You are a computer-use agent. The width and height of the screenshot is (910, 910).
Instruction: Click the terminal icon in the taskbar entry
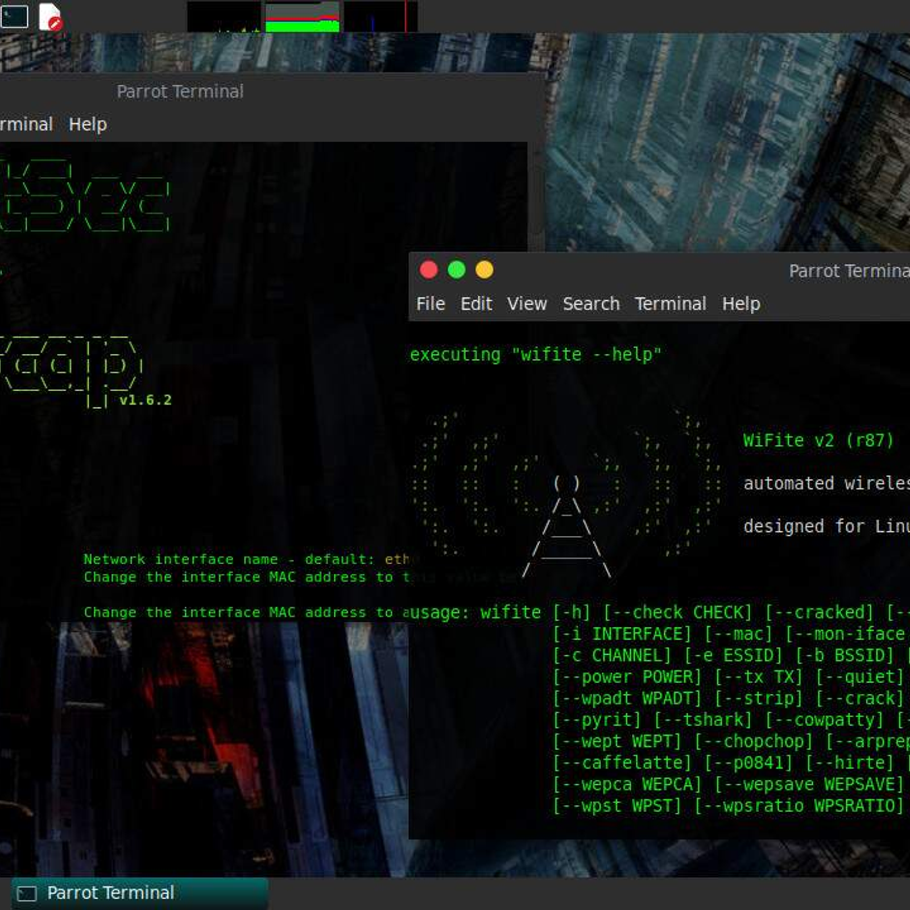(27, 894)
